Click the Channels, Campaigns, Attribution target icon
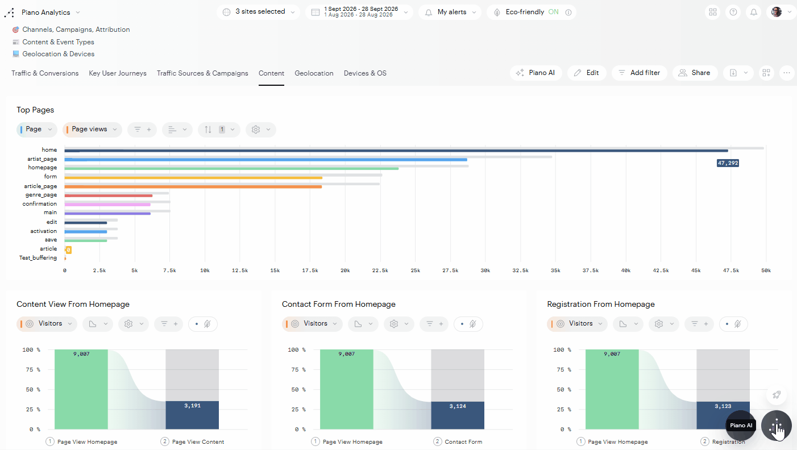Image resolution: width=797 pixels, height=450 pixels. coord(15,30)
